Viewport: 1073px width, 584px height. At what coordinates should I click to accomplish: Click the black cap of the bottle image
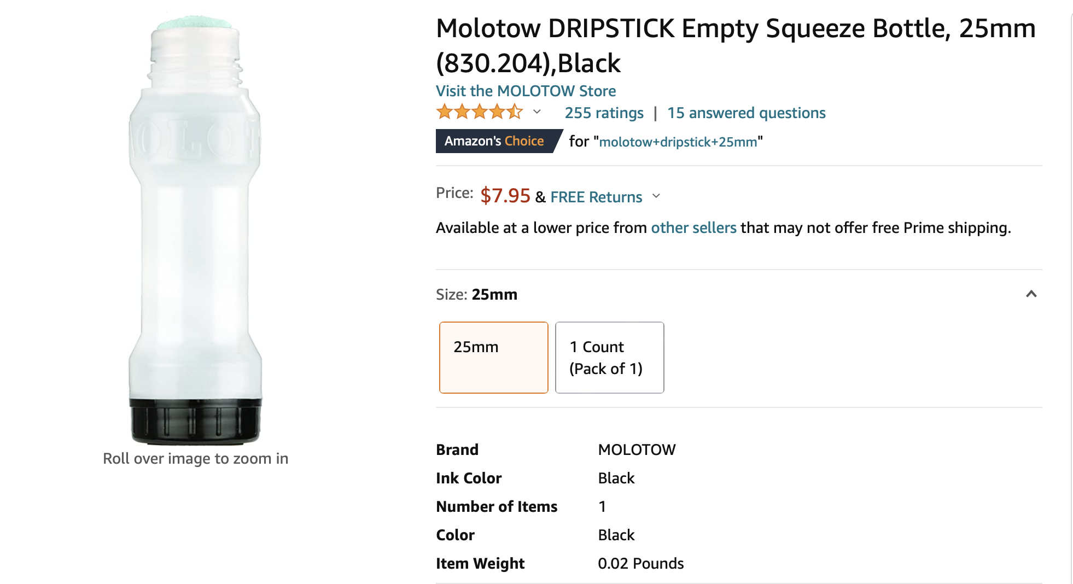click(x=195, y=421)
